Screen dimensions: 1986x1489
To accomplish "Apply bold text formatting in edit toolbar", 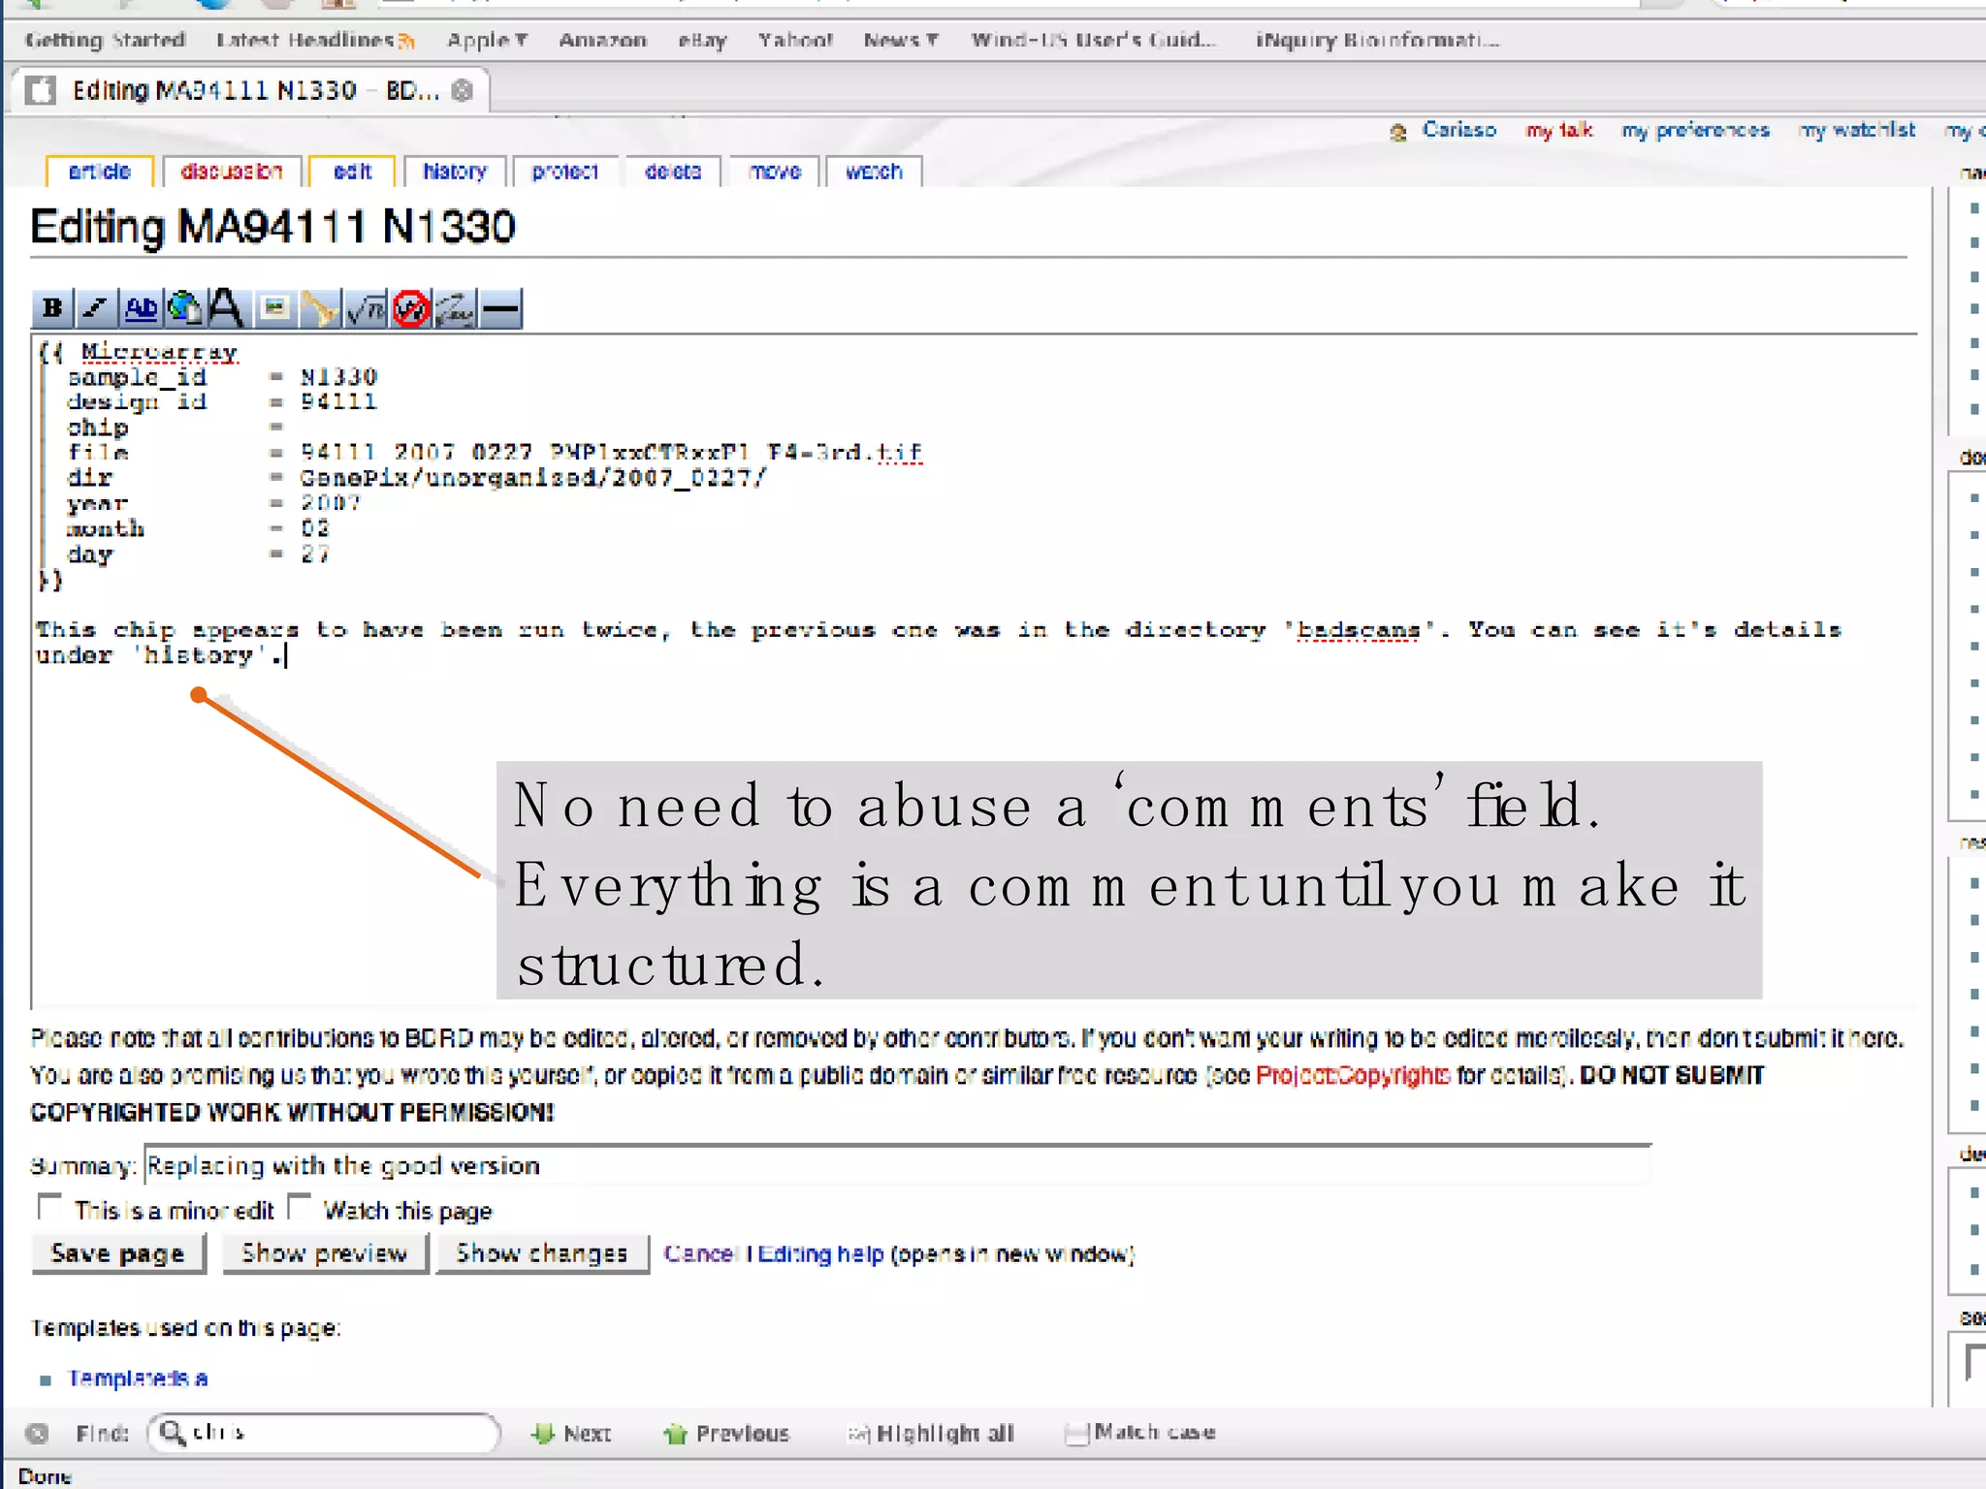I will point(52,309).
